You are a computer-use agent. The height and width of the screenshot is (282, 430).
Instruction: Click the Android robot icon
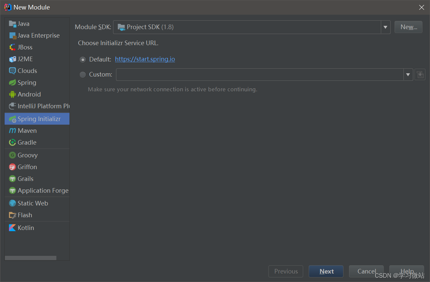pos(12,94)
